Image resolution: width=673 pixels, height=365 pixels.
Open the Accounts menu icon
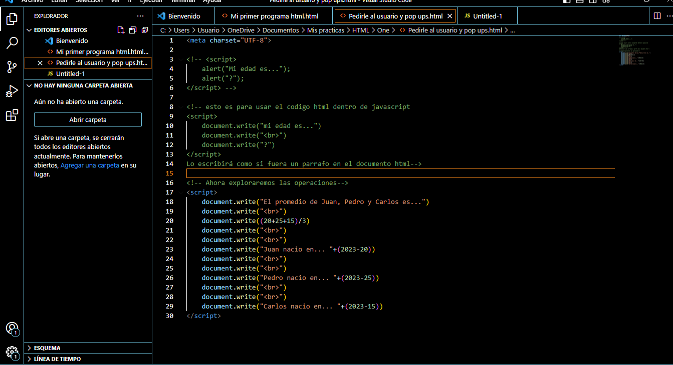(12, 328)
